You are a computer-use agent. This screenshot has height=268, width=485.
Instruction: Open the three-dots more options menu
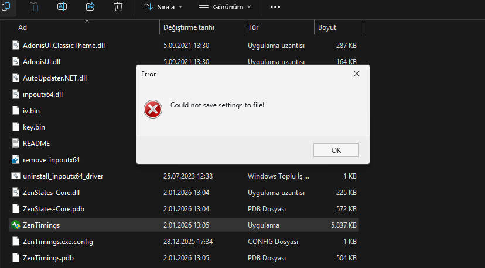click(275, 7)
